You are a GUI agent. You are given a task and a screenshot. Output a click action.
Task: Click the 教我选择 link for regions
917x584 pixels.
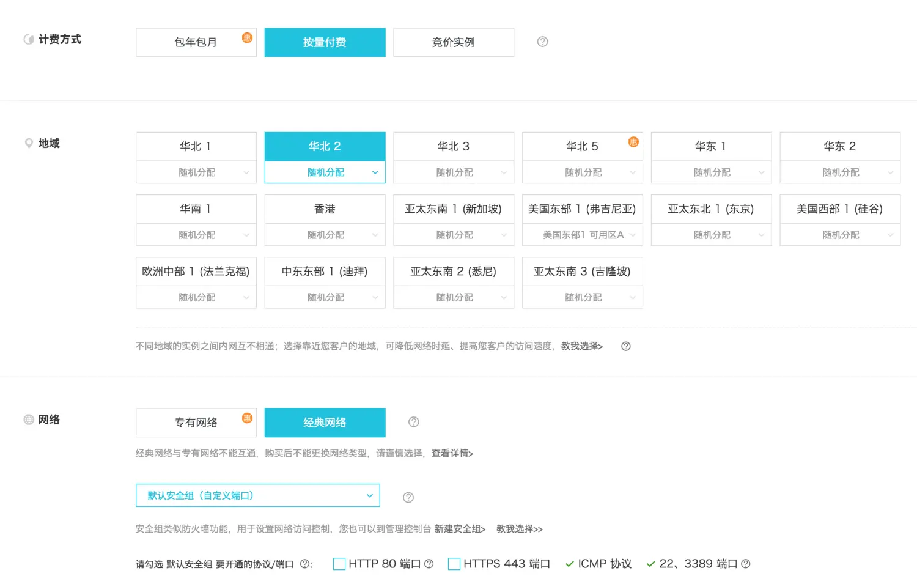pyautogui.click(x=581, y=346)
